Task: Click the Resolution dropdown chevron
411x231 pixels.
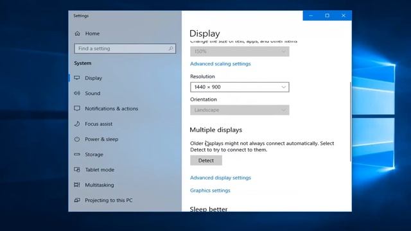Action: [x=283, y=87]
